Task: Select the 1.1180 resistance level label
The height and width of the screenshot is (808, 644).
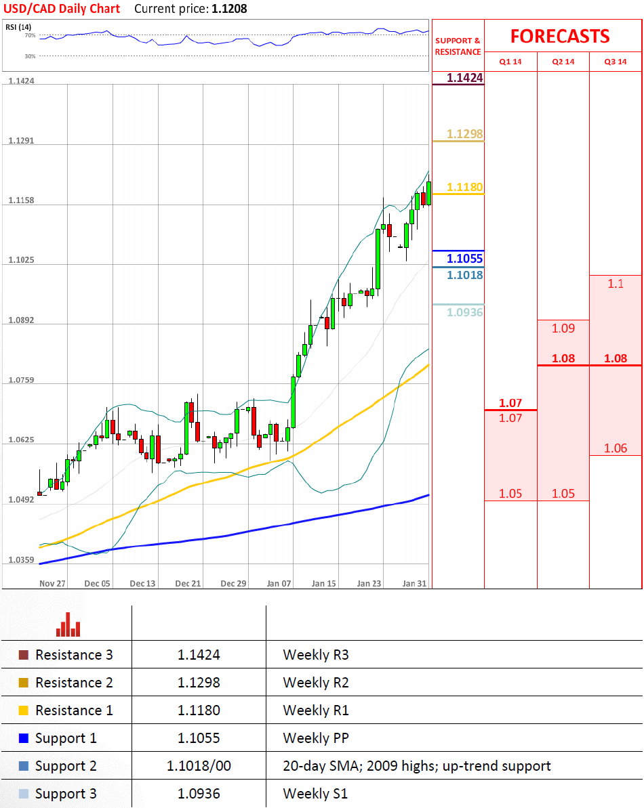Action: click(464, 187)
